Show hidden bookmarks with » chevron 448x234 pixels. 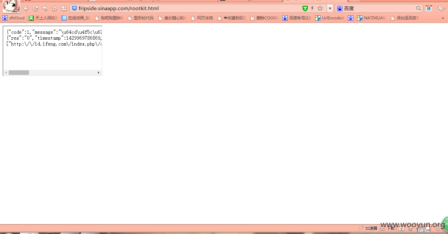443,18
